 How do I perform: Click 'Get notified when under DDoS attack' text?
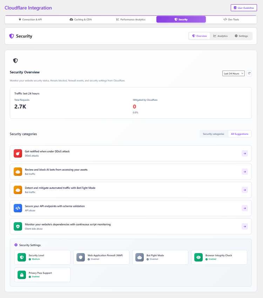point(47,151)
